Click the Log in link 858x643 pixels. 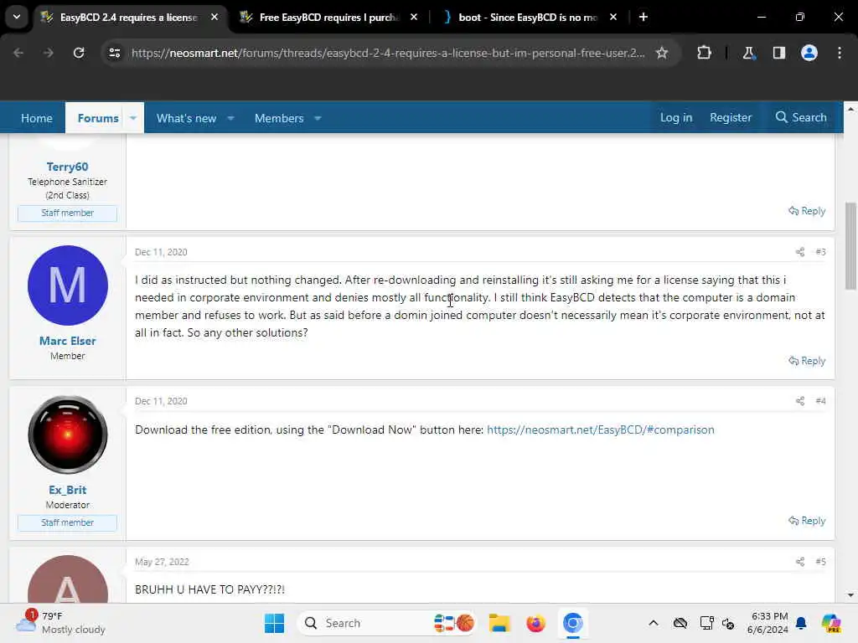point(676,117)
